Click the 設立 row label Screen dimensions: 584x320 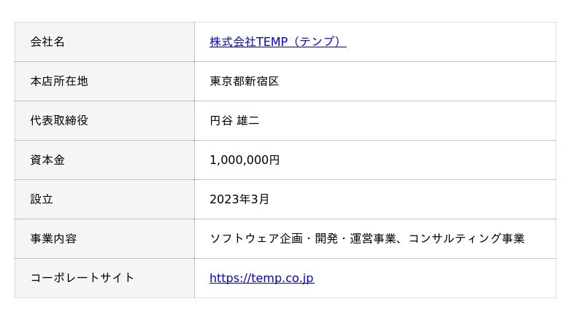[42, 200]
